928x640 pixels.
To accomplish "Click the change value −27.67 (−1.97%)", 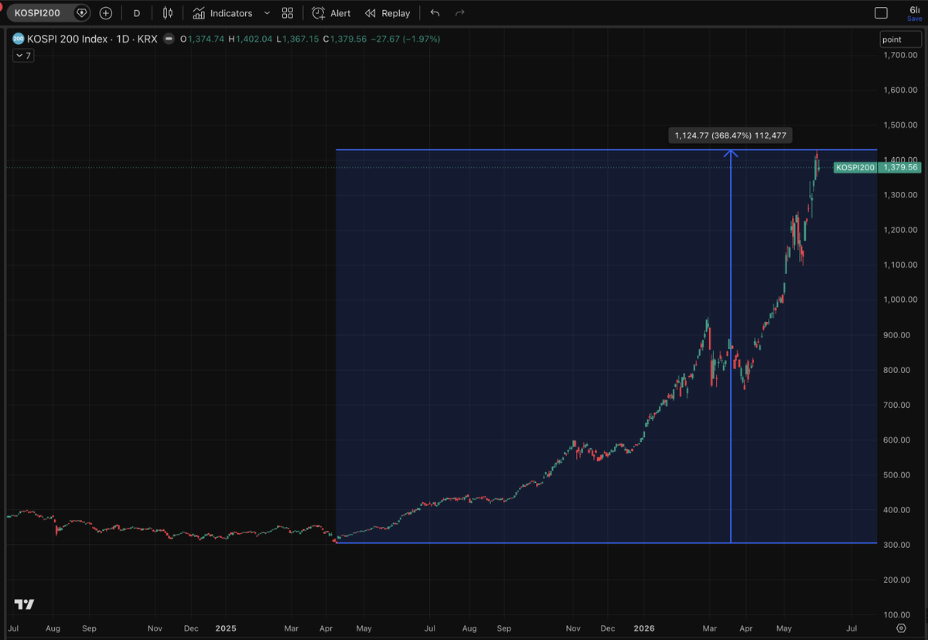I will click(404, 39).
